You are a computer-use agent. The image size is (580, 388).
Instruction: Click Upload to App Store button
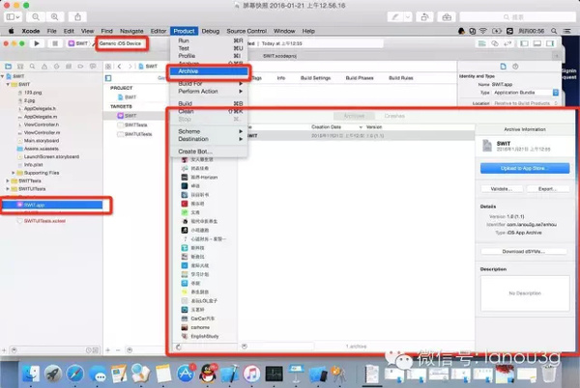525,168
